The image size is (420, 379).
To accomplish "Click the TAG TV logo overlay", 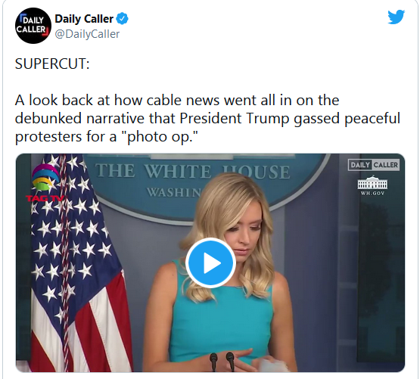I will pos(45,183).
